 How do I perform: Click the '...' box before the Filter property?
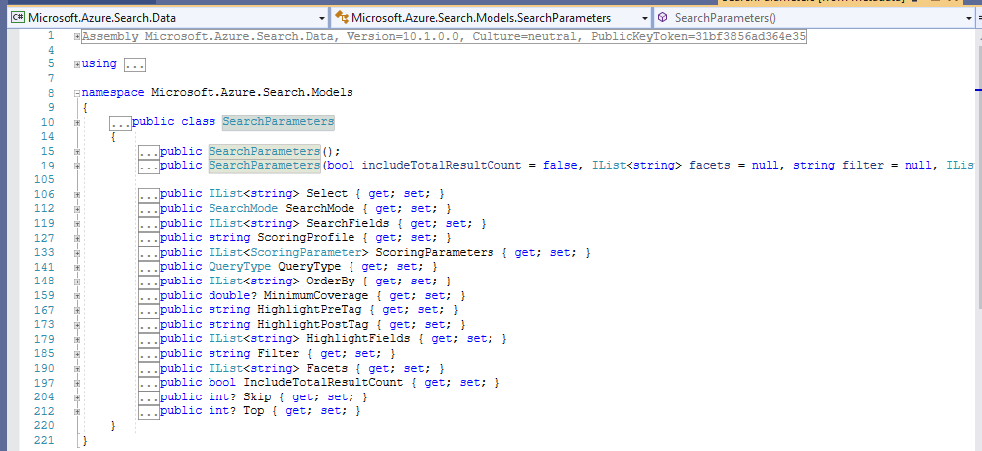pos(148,354)
